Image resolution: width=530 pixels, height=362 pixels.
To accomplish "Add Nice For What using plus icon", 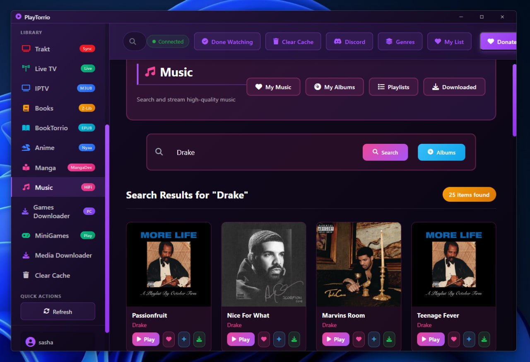I will point(279,339).
